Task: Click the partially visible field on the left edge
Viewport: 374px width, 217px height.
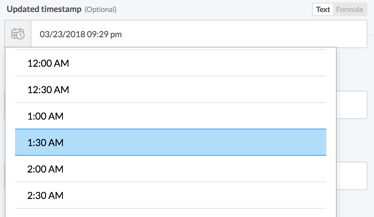Action: pyautogui.click(x=2, y=105)
